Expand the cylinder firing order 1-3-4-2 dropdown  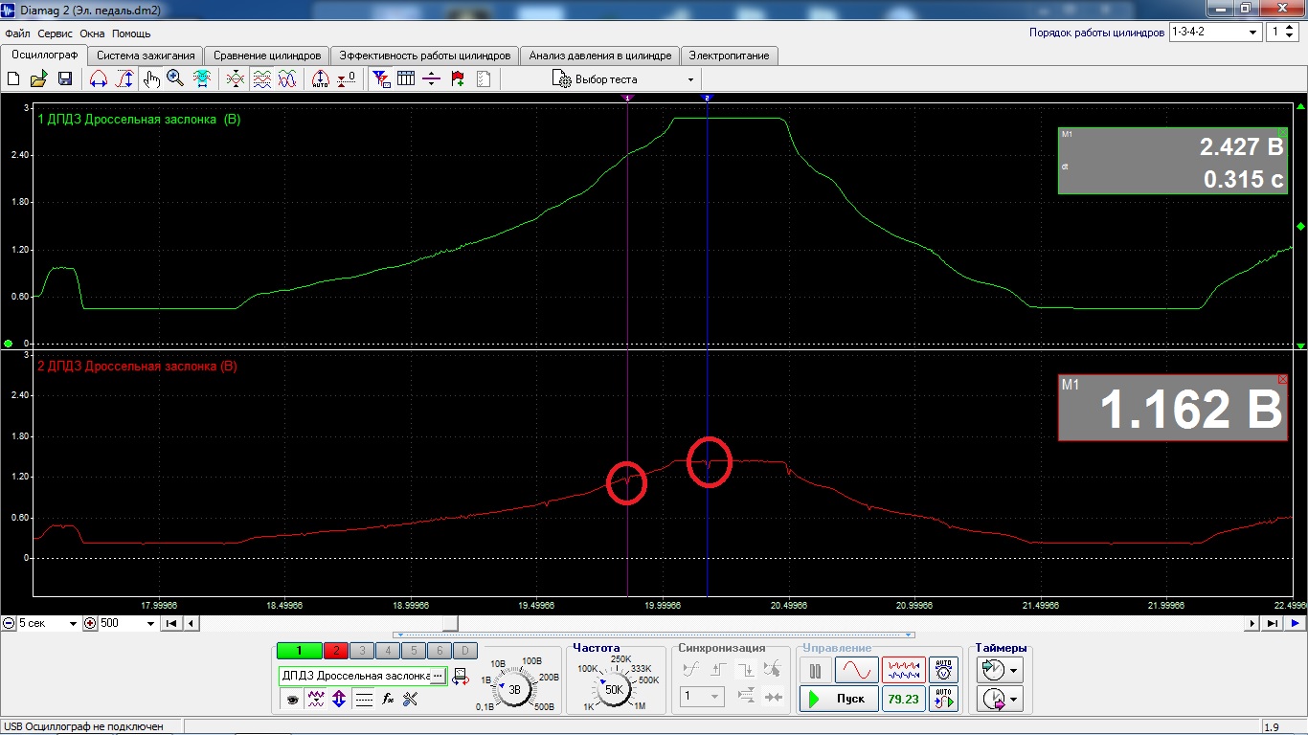click(x=1214, y=33)
